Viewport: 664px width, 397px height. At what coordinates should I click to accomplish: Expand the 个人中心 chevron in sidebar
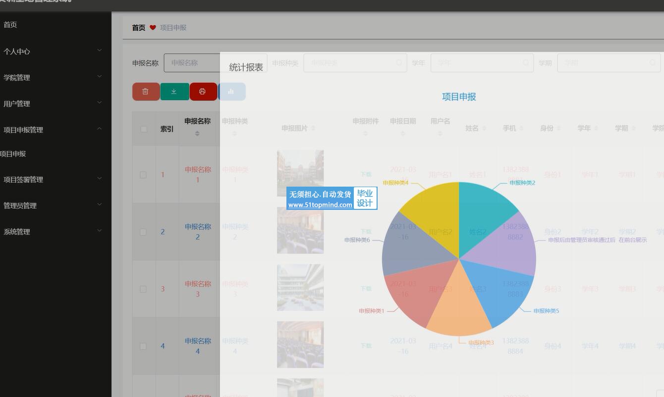(x=100, y=50)
